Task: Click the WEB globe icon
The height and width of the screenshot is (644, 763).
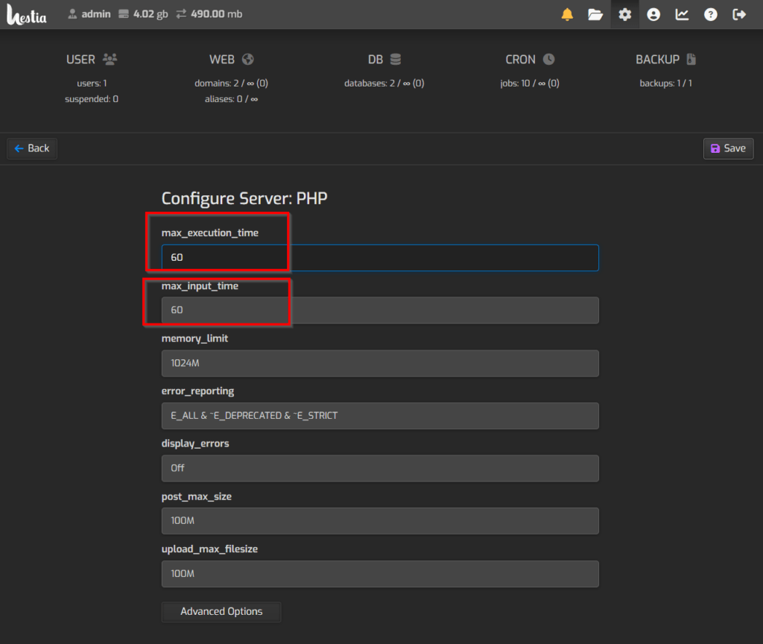Action: [x=248, y=59]
